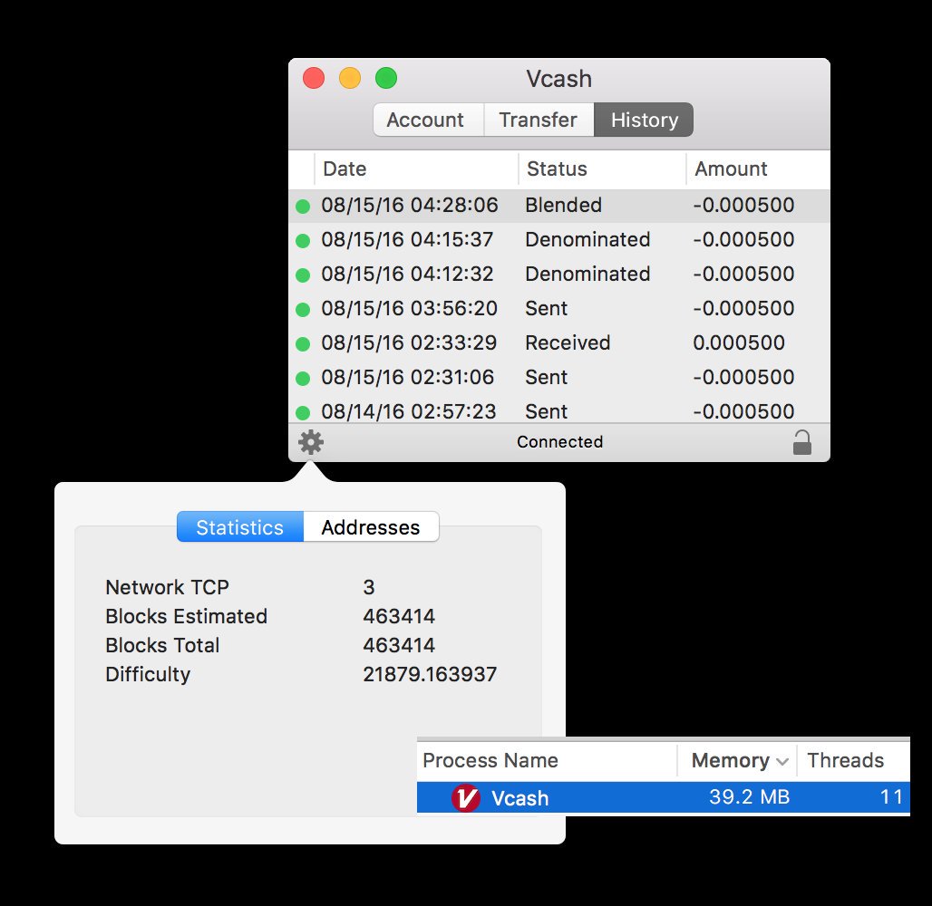Select Sent transaction dated 03:56:20
This screenshot has height=906, width=932.
[559, 308]
